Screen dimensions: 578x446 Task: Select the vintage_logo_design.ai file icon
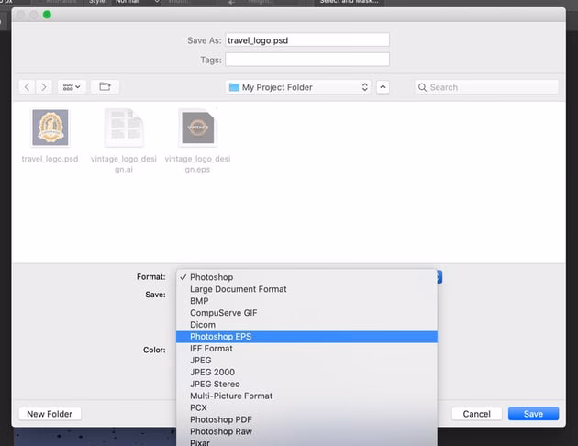(x=123, y=128)
